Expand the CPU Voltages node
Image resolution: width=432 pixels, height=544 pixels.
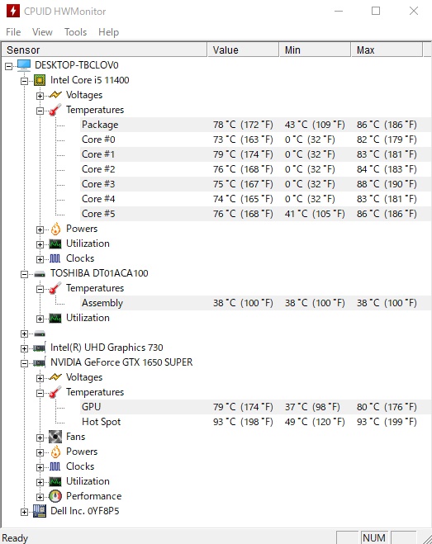[40, 96]
